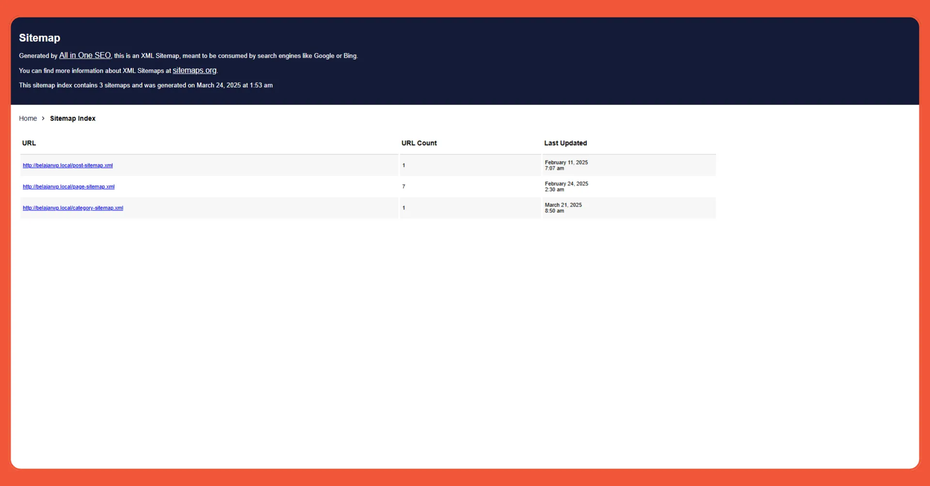Viewport: 930px width, 486px height.
Task: Click the March 21, 2025 timestamp cell
Action: tap(563, 207)
